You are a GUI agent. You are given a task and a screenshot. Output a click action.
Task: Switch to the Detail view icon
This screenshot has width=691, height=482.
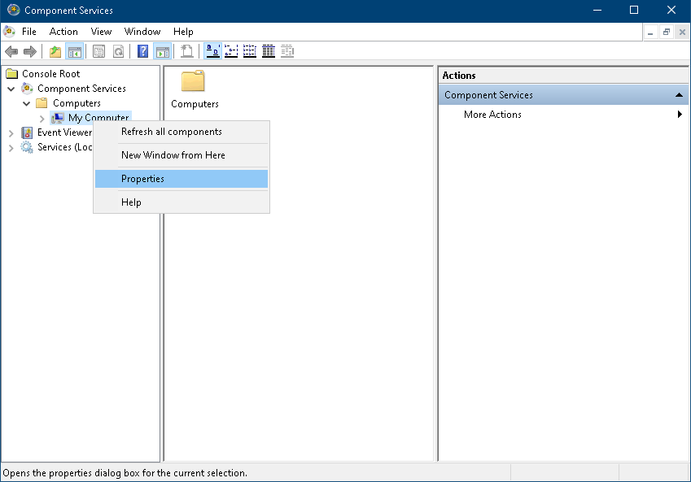pyautogui.click(x=269, y=52)
